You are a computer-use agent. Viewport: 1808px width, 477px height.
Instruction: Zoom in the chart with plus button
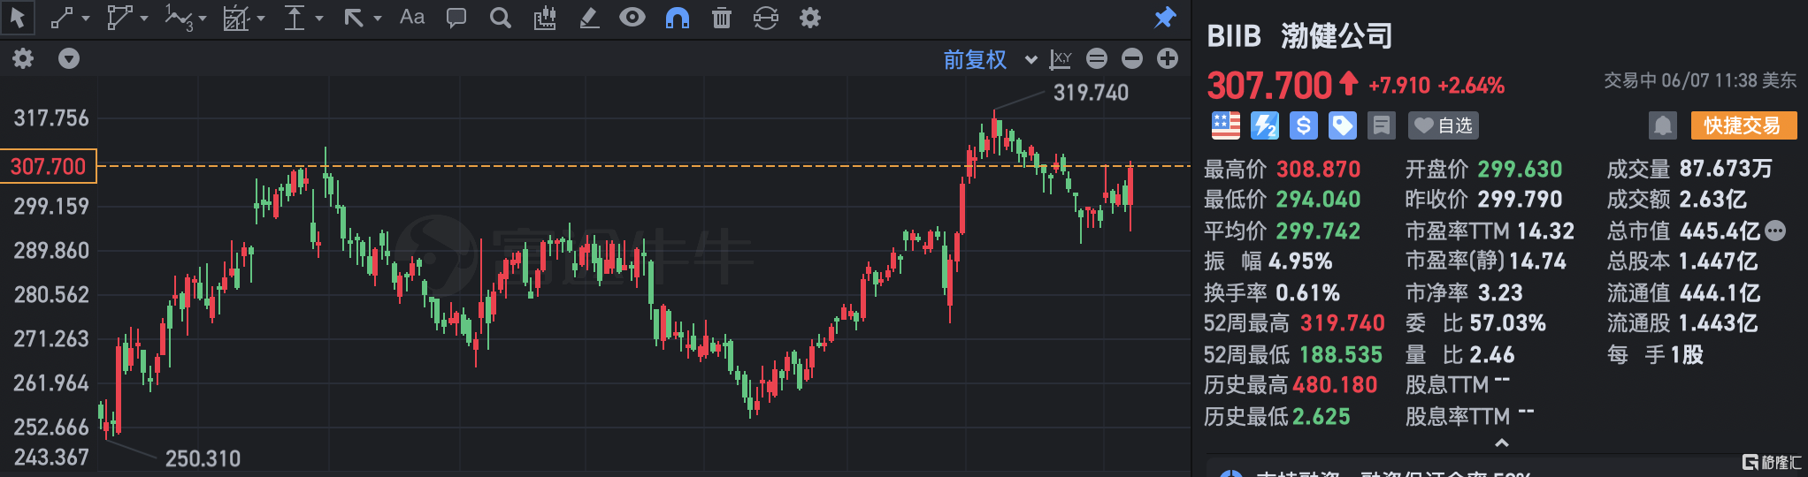[x=1168, y=59]
